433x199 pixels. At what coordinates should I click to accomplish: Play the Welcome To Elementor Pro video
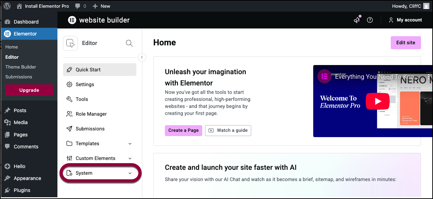pos(377,101)
